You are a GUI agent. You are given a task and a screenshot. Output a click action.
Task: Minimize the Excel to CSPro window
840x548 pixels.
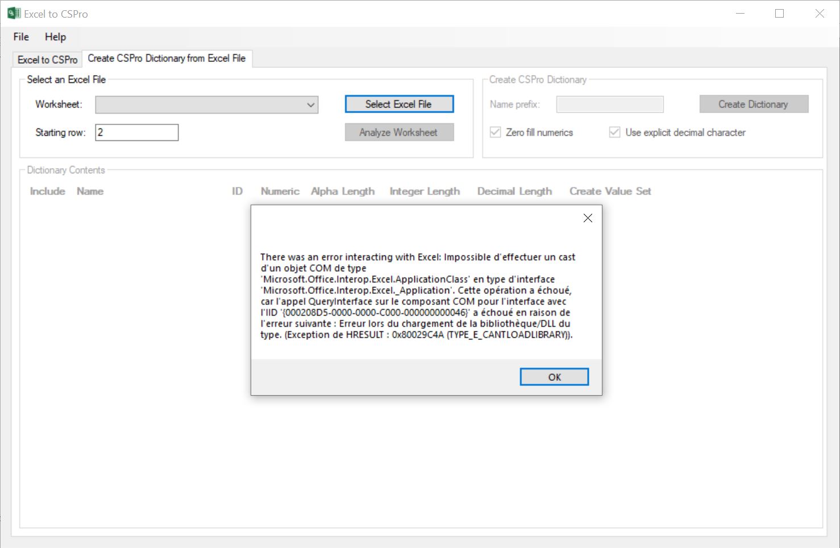740,14
